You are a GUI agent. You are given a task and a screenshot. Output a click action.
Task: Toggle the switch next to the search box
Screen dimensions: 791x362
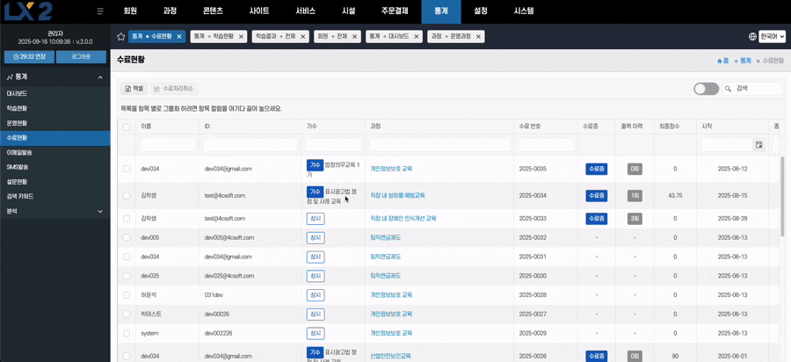706,89
